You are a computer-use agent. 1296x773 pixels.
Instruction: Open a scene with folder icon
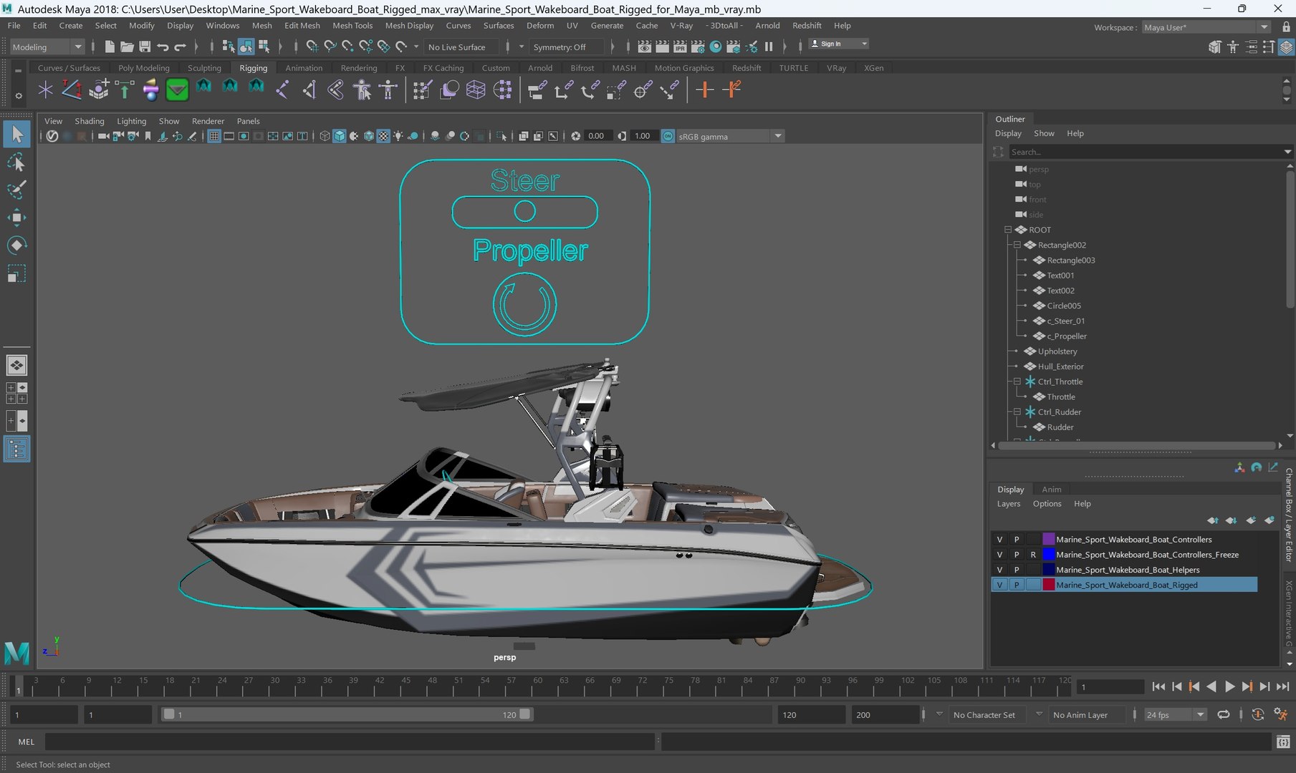tap(127, 47)
